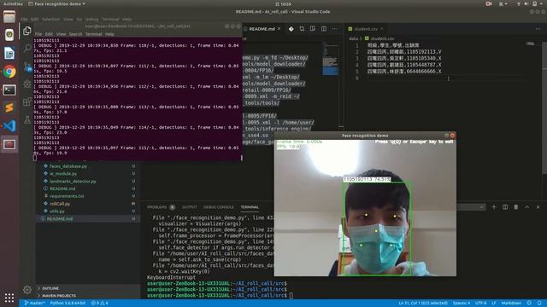Open the Manage gear in activity bar
The width and height of the screenshot is (547, 307).
(27, 289)
